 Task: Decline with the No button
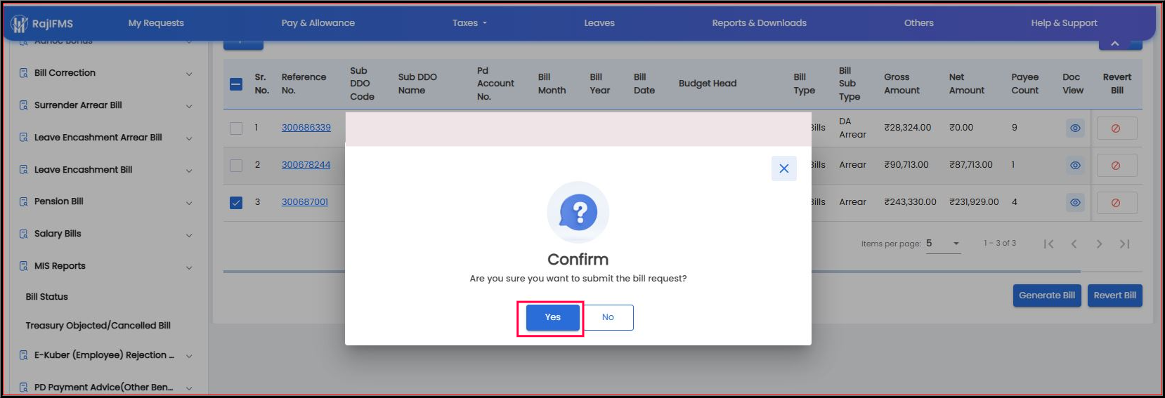[608, 317]
